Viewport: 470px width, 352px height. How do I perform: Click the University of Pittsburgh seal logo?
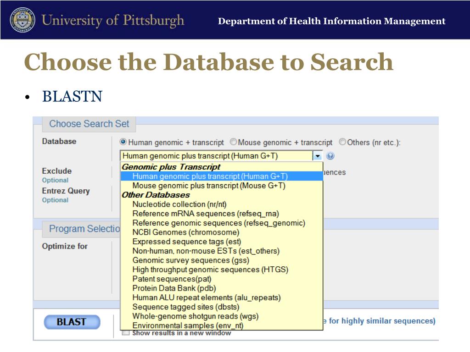22,20
